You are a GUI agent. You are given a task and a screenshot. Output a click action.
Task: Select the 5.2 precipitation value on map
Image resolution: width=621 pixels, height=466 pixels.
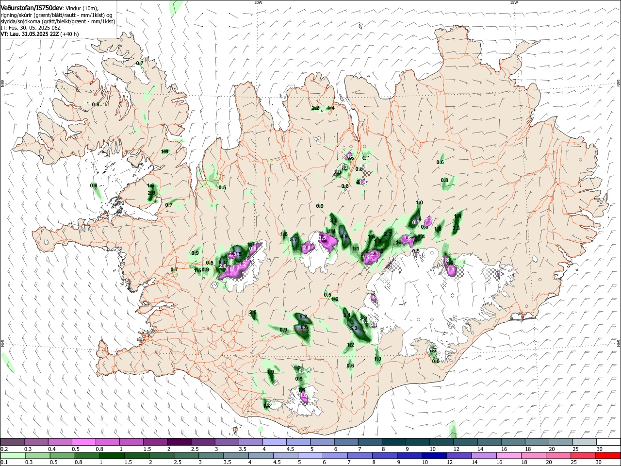coord(304,317)
